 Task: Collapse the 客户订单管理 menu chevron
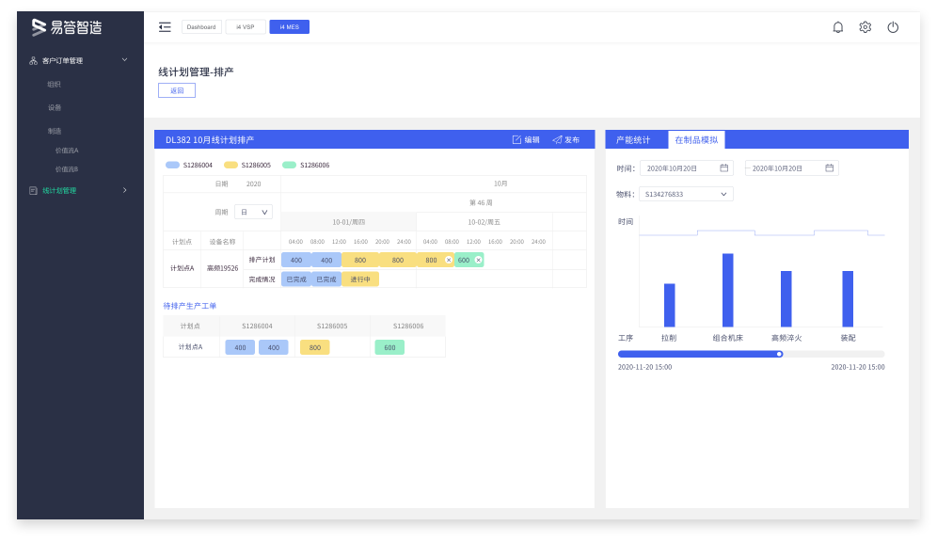click(x=125, y=60)
